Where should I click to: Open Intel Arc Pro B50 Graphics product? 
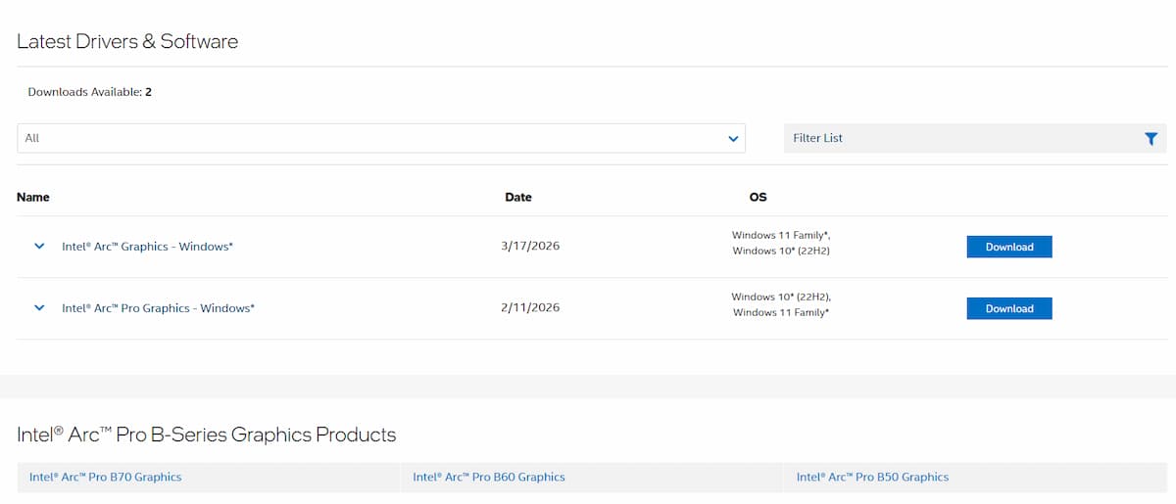coord(872,478)
